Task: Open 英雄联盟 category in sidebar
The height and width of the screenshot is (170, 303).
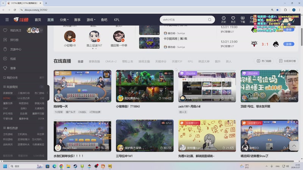Action: [8, 93]
